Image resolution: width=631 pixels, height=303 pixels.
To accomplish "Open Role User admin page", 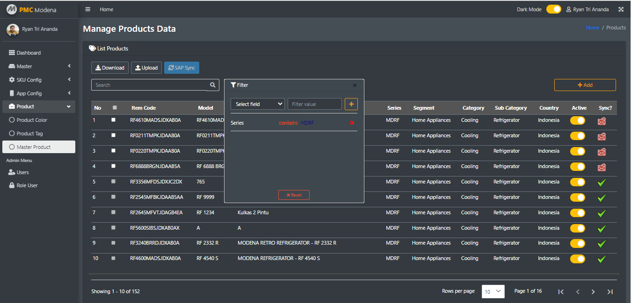I will point(39,185).
